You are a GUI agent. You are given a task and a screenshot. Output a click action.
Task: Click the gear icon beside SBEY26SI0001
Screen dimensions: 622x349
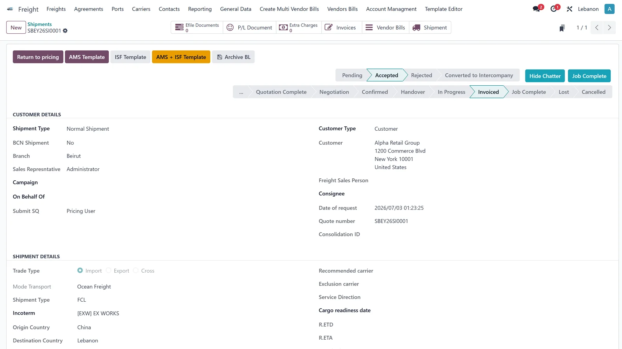tap(65, 31)
